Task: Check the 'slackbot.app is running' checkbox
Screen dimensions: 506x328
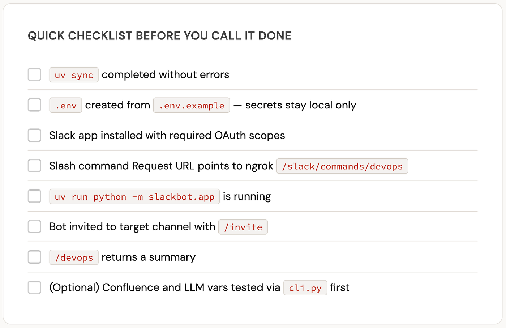Action: point(34,196)
